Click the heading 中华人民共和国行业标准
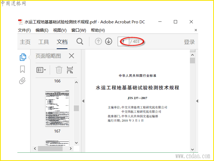Screen dimensions: 214x161 (137, 76)
